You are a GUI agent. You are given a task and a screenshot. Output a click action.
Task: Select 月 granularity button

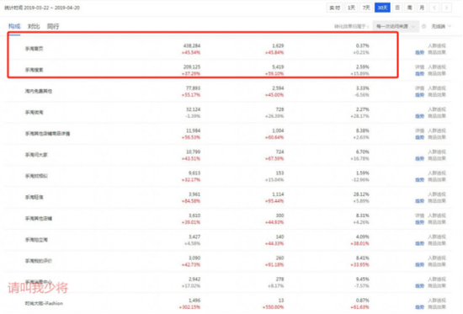[422, 8]
